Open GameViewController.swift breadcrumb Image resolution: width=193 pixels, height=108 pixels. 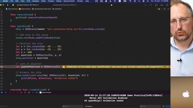click(42, 9)
